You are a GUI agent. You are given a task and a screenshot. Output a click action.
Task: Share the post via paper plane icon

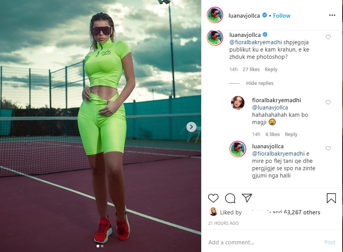[247, 198]
